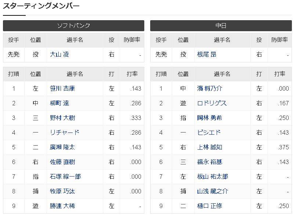
Task: Click the 中日 team header
Action: click(x=221, y=26)
